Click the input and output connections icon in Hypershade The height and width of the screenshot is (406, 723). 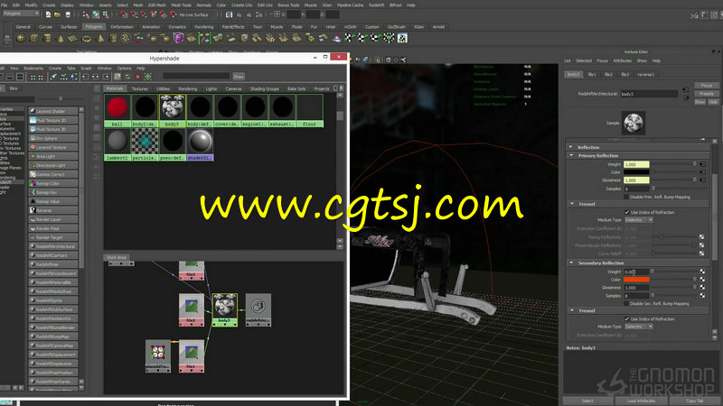click(96, 77)
